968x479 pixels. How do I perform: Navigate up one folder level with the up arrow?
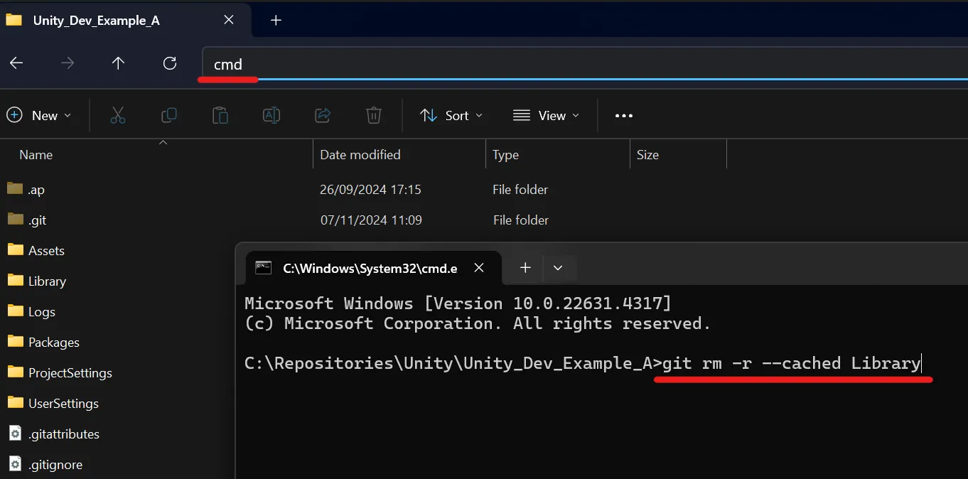118,63
